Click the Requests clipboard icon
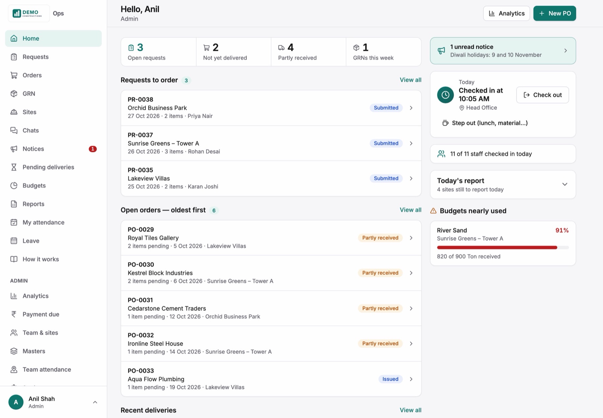 [14, 57]
